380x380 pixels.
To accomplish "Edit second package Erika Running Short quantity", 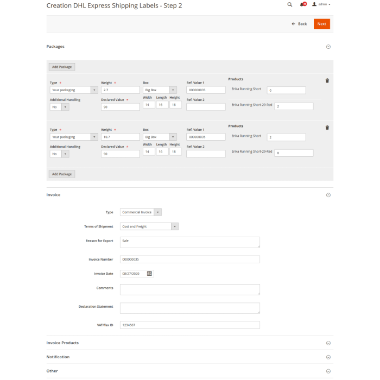I will [x=286, y=137].
